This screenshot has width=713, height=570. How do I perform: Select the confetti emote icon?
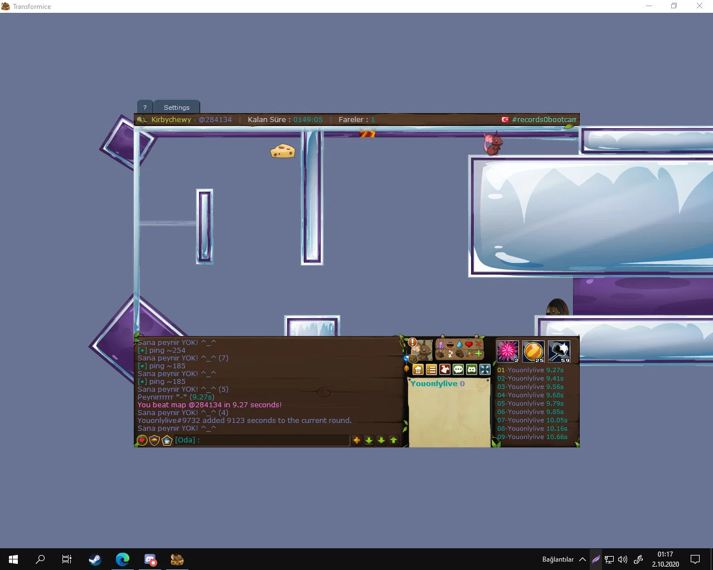point(469,353)
